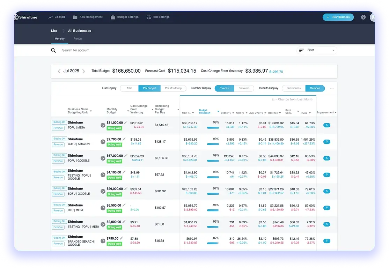This screenshot has height=268, width=389.
Task: Click edit pencil next to $6,500.00 budget
Action: [x=124, y=205]
